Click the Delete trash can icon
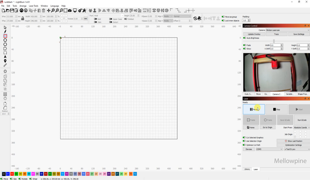Image resolution: width=310 pixels, height=180 pixels. (x=43, y=11)
